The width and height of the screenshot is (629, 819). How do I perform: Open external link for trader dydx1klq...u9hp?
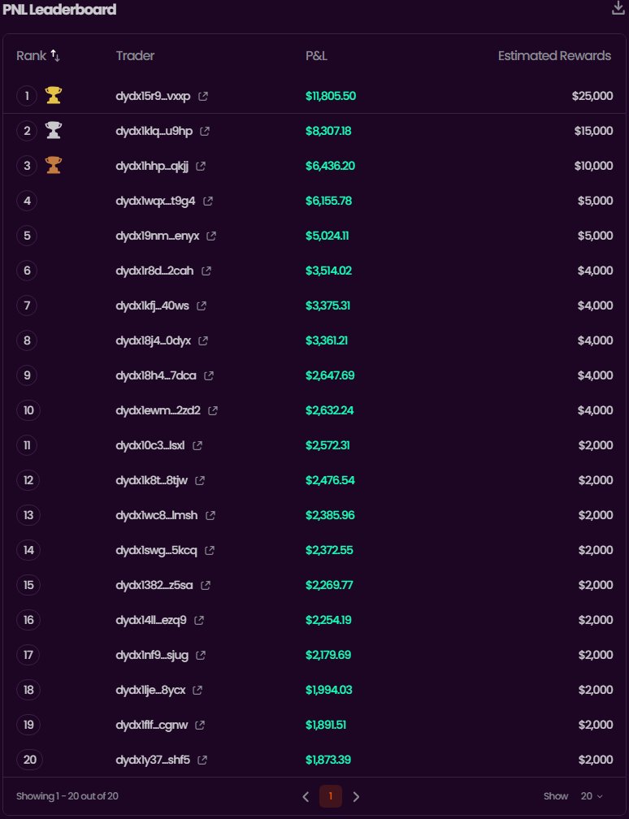(205, 132)
